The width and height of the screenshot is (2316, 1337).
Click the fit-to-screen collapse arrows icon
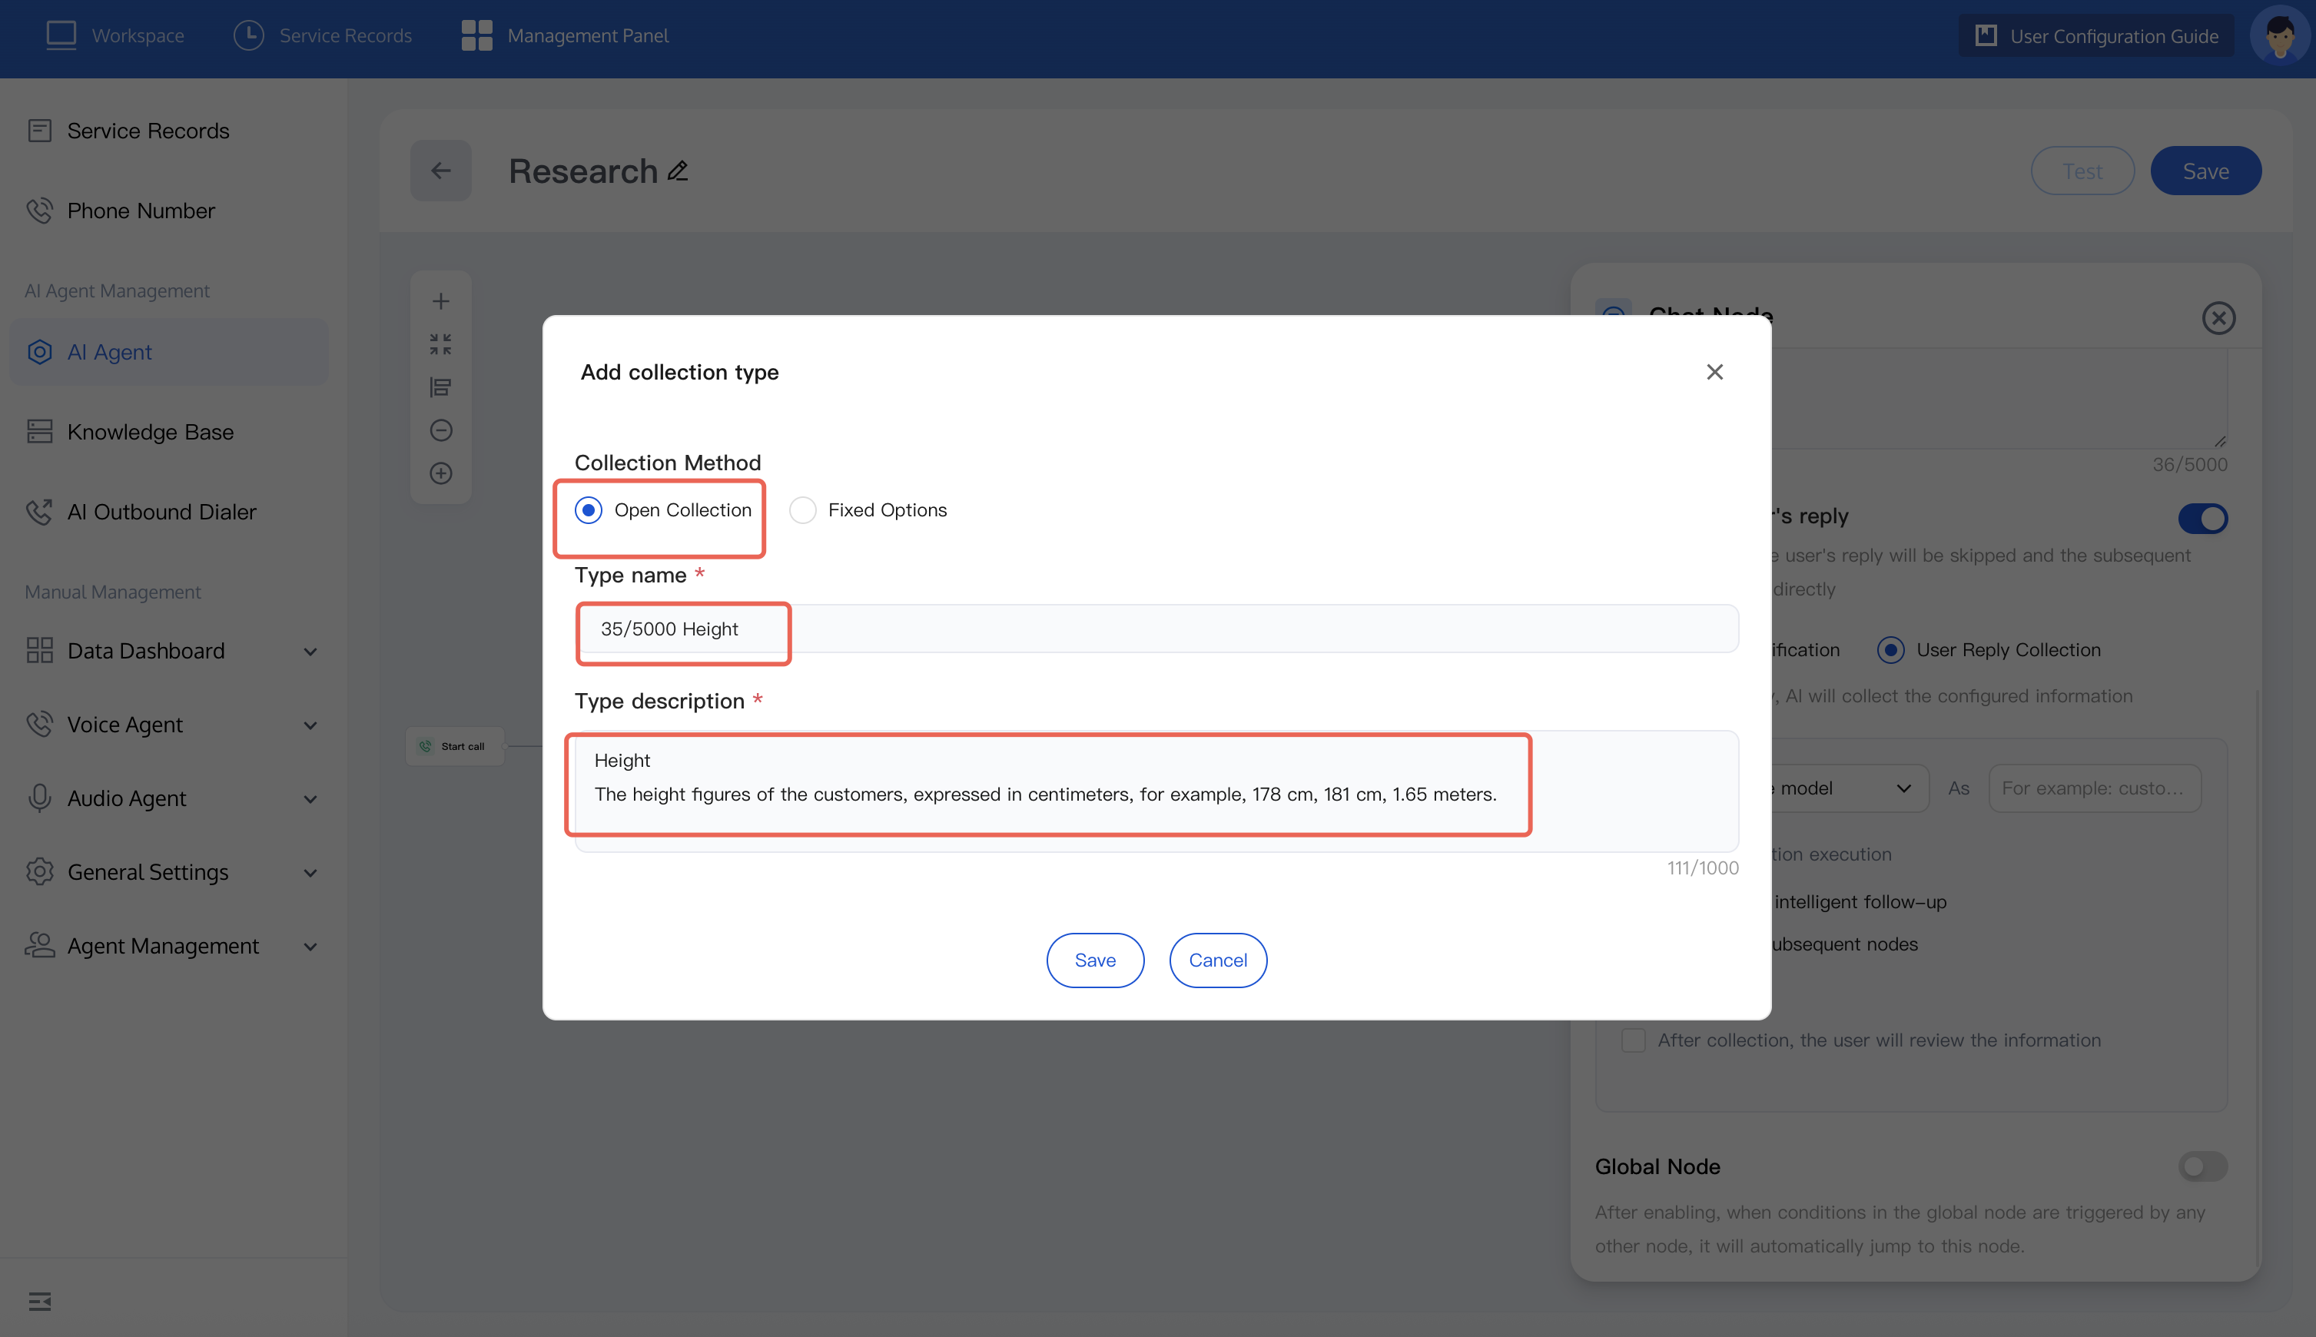441,344
